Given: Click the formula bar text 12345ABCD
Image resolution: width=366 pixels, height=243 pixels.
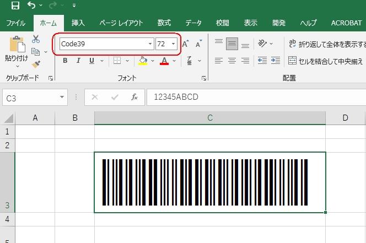Looking at the screenshot, I should pos(176,97).
